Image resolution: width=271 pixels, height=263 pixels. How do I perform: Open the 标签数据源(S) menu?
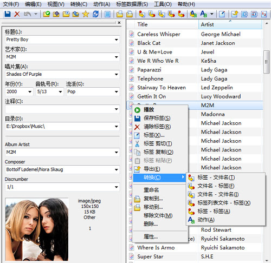point(132,4)
